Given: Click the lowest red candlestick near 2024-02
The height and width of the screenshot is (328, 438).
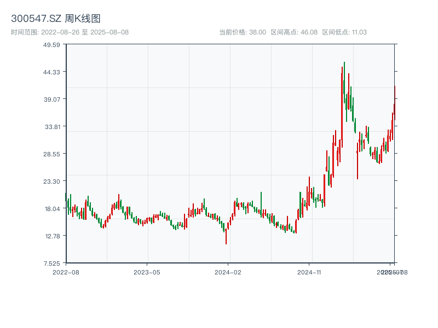Looking at the screenshot, I should point(226,237).
